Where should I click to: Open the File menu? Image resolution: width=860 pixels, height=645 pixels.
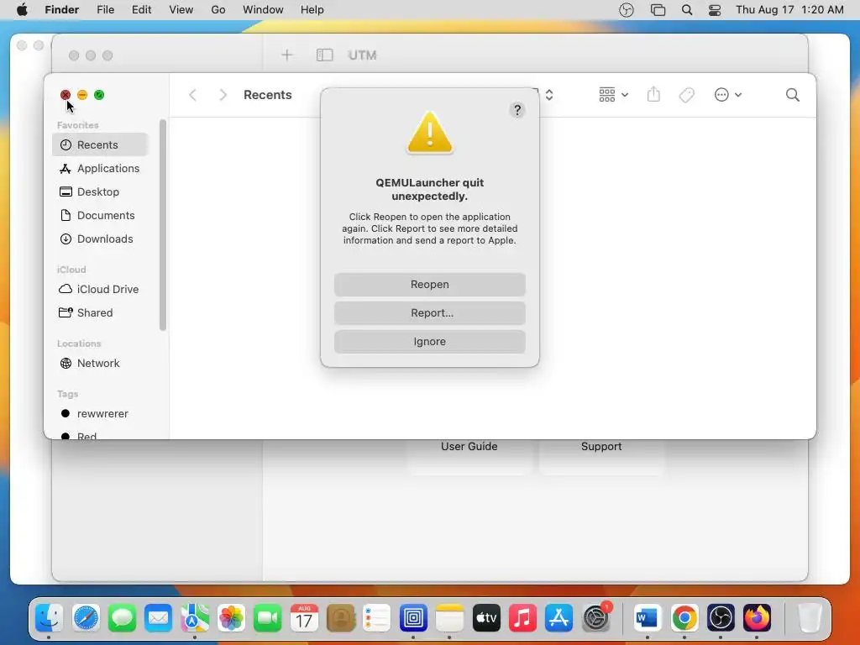tap(105, 10)
